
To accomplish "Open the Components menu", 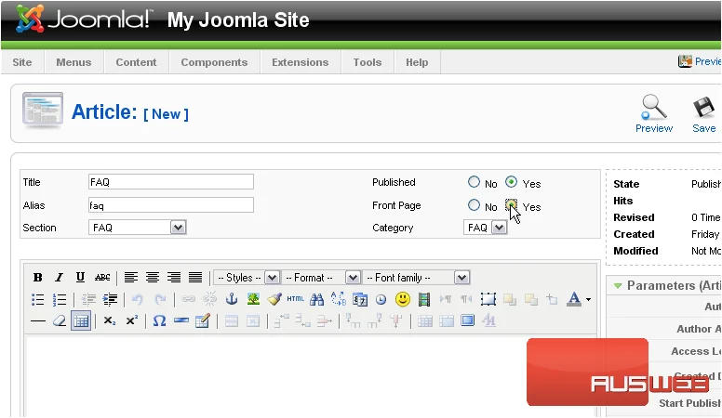I will 214,62.
